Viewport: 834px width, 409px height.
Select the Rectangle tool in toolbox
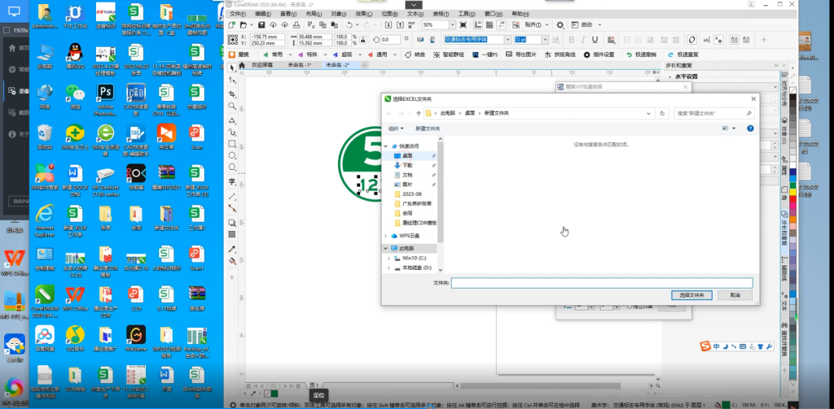tap(232, 144)
